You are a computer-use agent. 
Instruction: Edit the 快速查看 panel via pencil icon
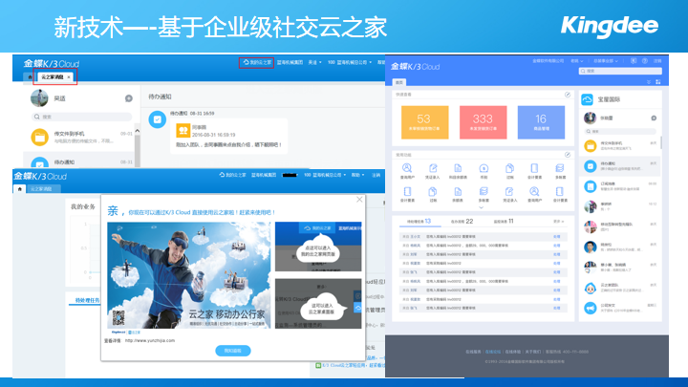(x=568, y=95)
